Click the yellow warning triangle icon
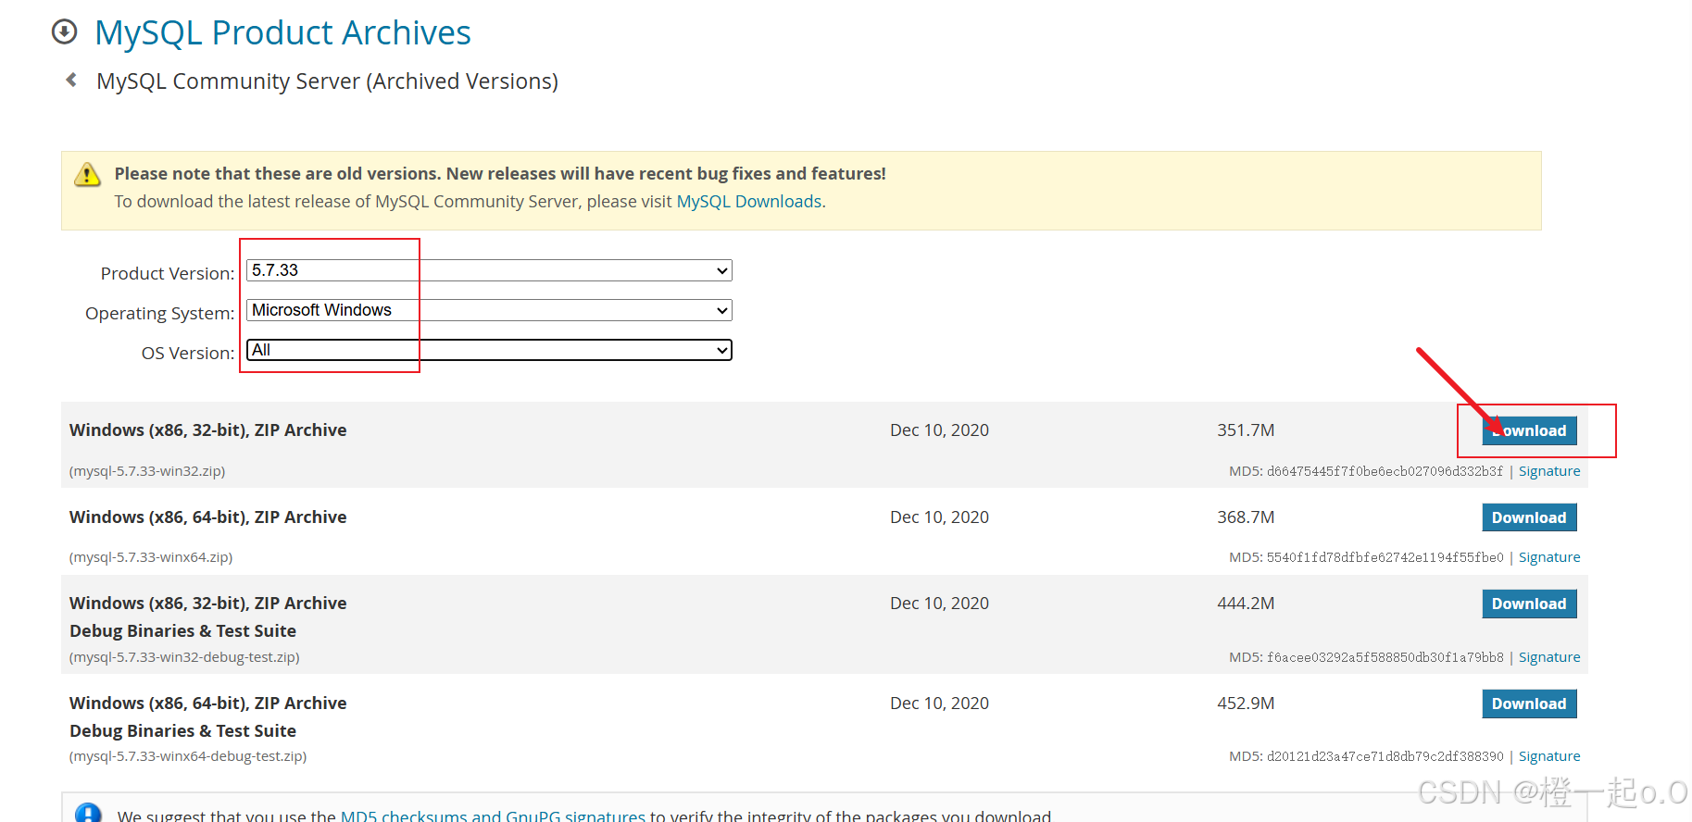Screen dimensions: 1692x822 pyautogui.click(x=87, y=174)
